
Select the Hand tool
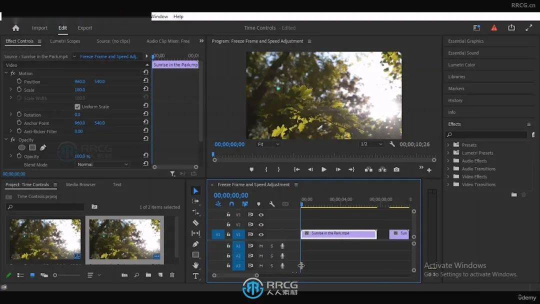(195, 265)
